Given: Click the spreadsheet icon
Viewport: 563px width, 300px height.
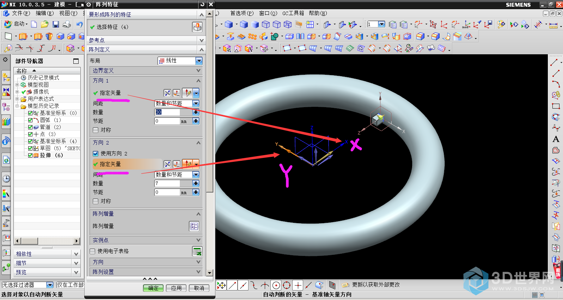Looking at the screenshot, I should [x=197, y=251].
